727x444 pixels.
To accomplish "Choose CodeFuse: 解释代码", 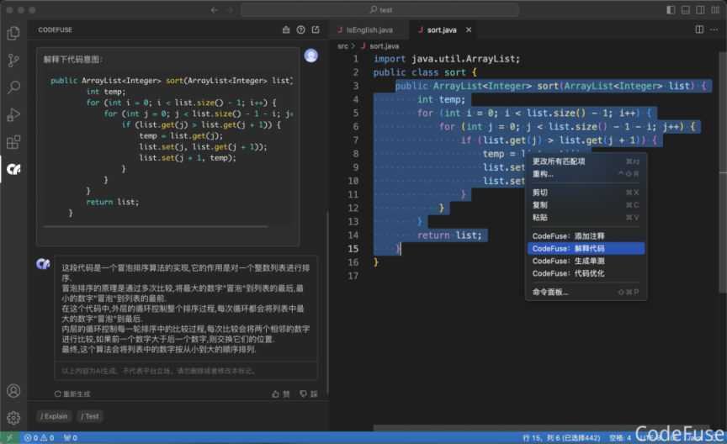I will tap(586, 248).
